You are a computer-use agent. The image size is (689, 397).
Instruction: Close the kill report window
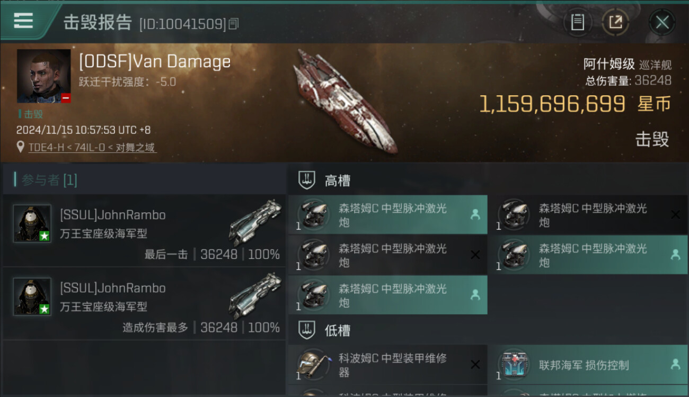(662, 22)
